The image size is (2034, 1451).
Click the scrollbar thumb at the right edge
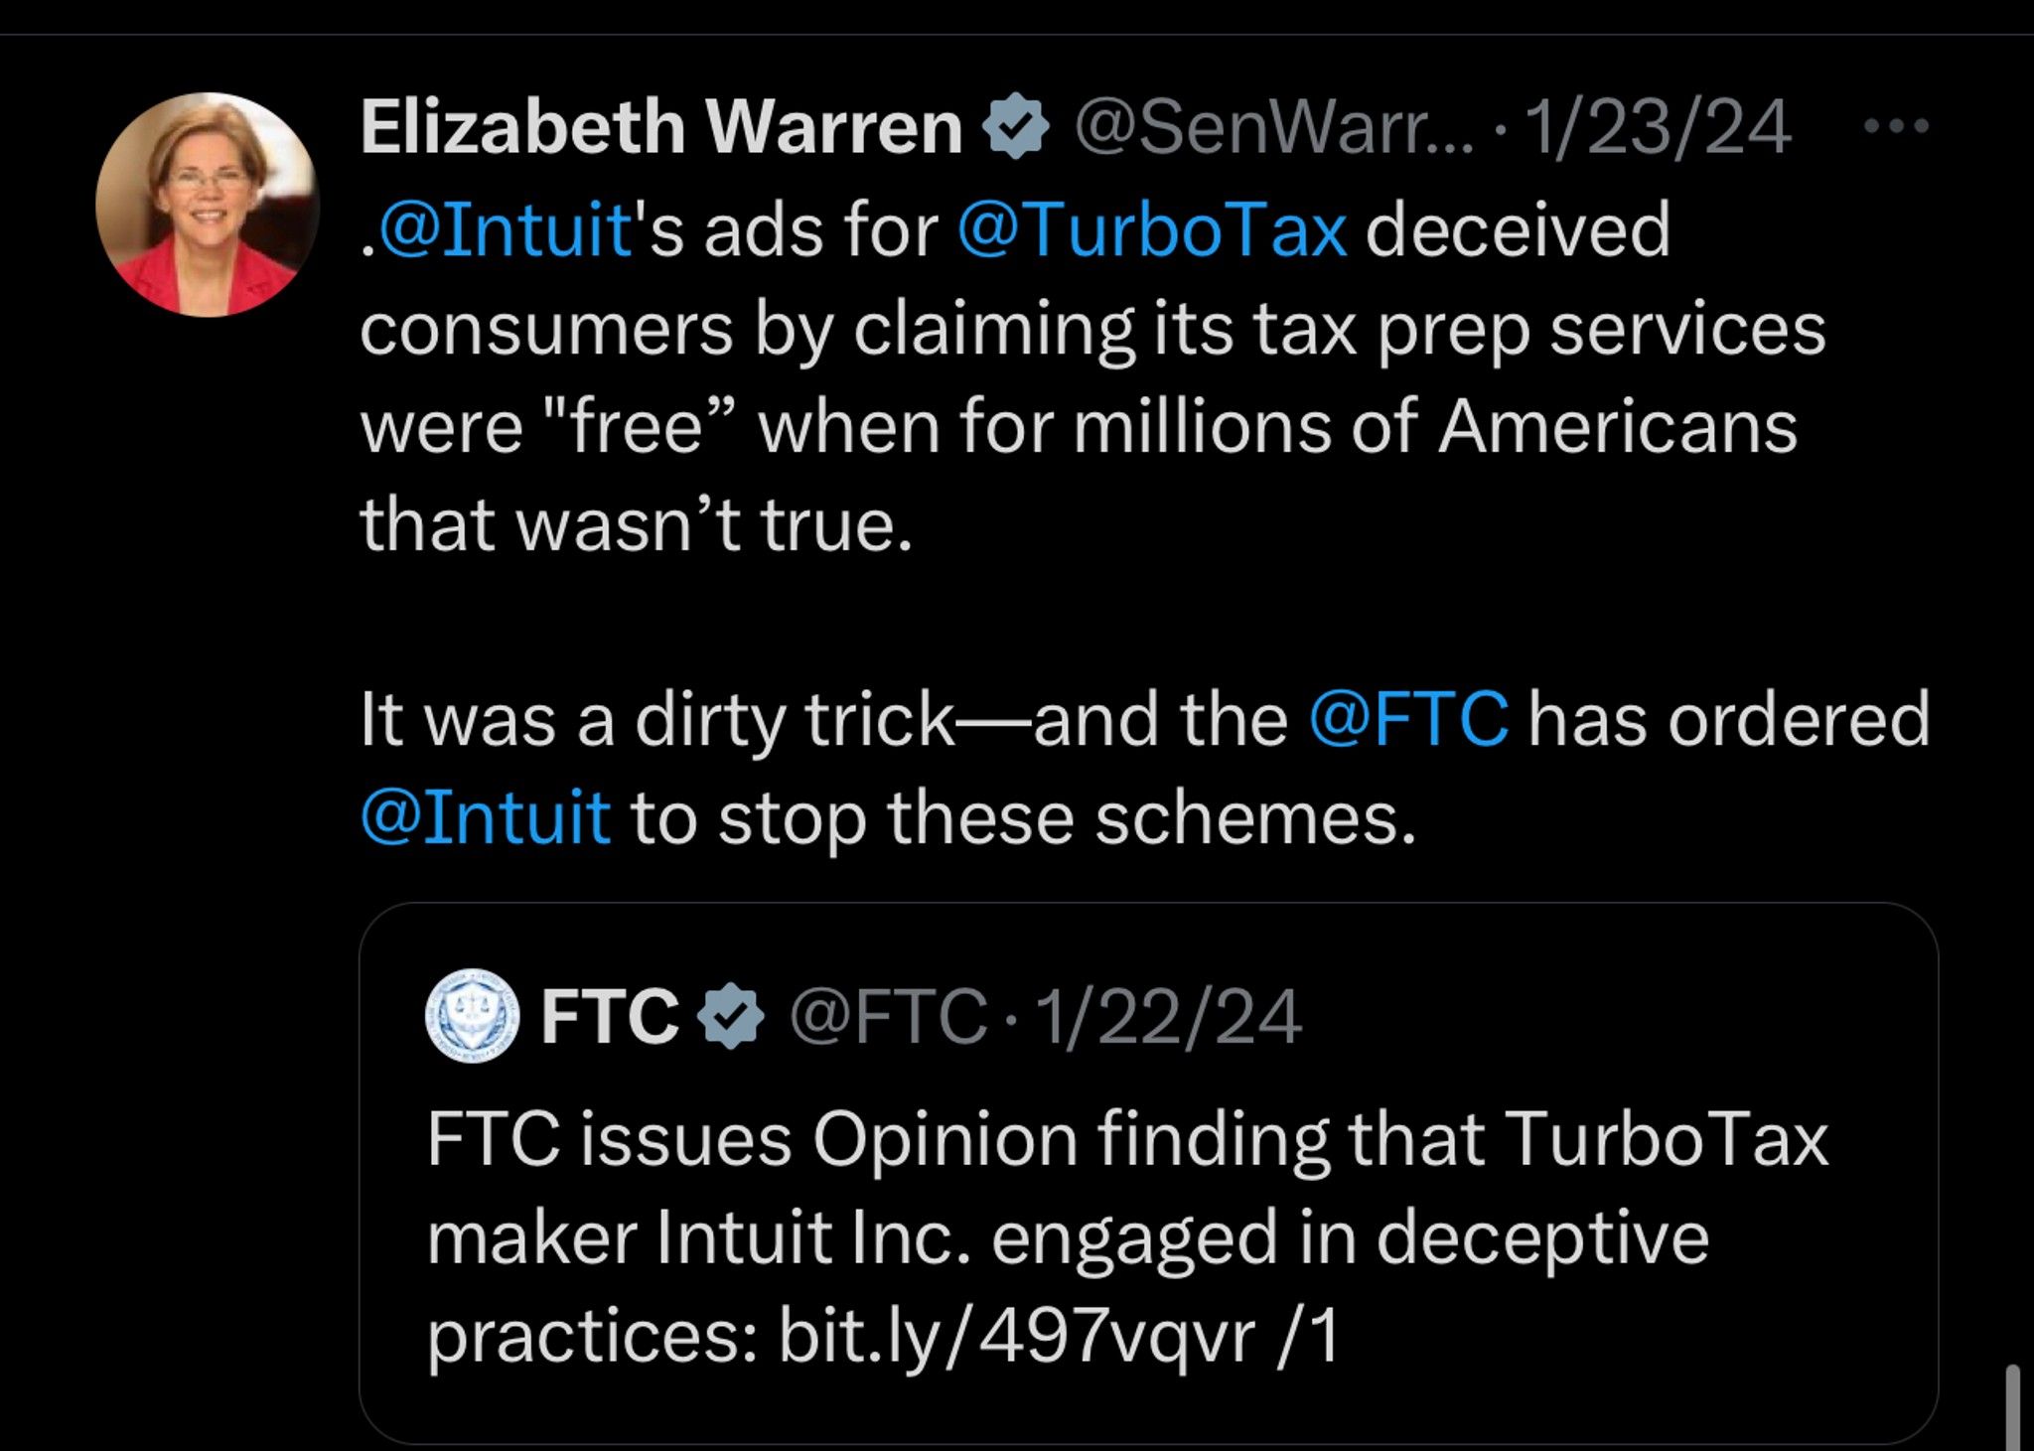tap(2012, 1408)
